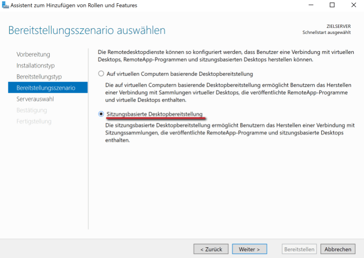Click the disabled Fertigstellung step

[34, 121]
